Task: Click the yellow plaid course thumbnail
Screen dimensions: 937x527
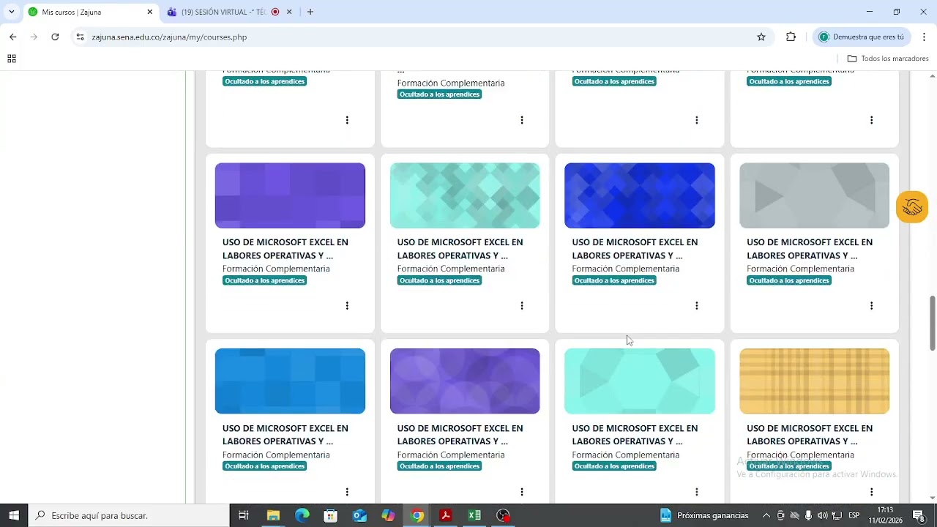Action: [815, 381]
